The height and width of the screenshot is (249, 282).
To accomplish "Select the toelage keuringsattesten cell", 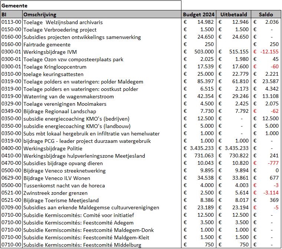I will click(102, 74).
